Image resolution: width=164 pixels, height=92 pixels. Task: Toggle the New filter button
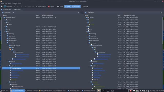pyautogui.click(x=68, y=6)
